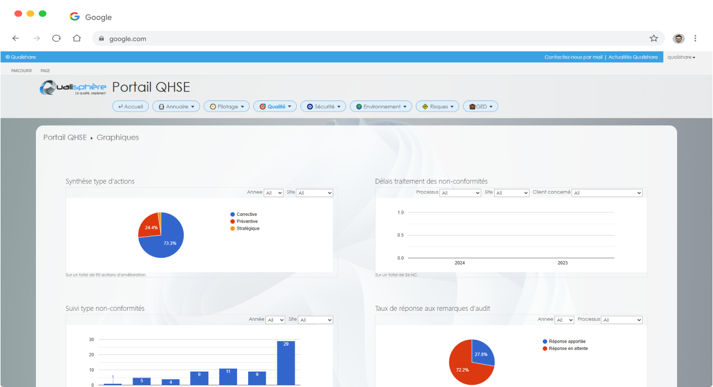The image size is (713, 387).
Task: Click the blue Corrective legend swatch
Action: (x=233, y=214)
